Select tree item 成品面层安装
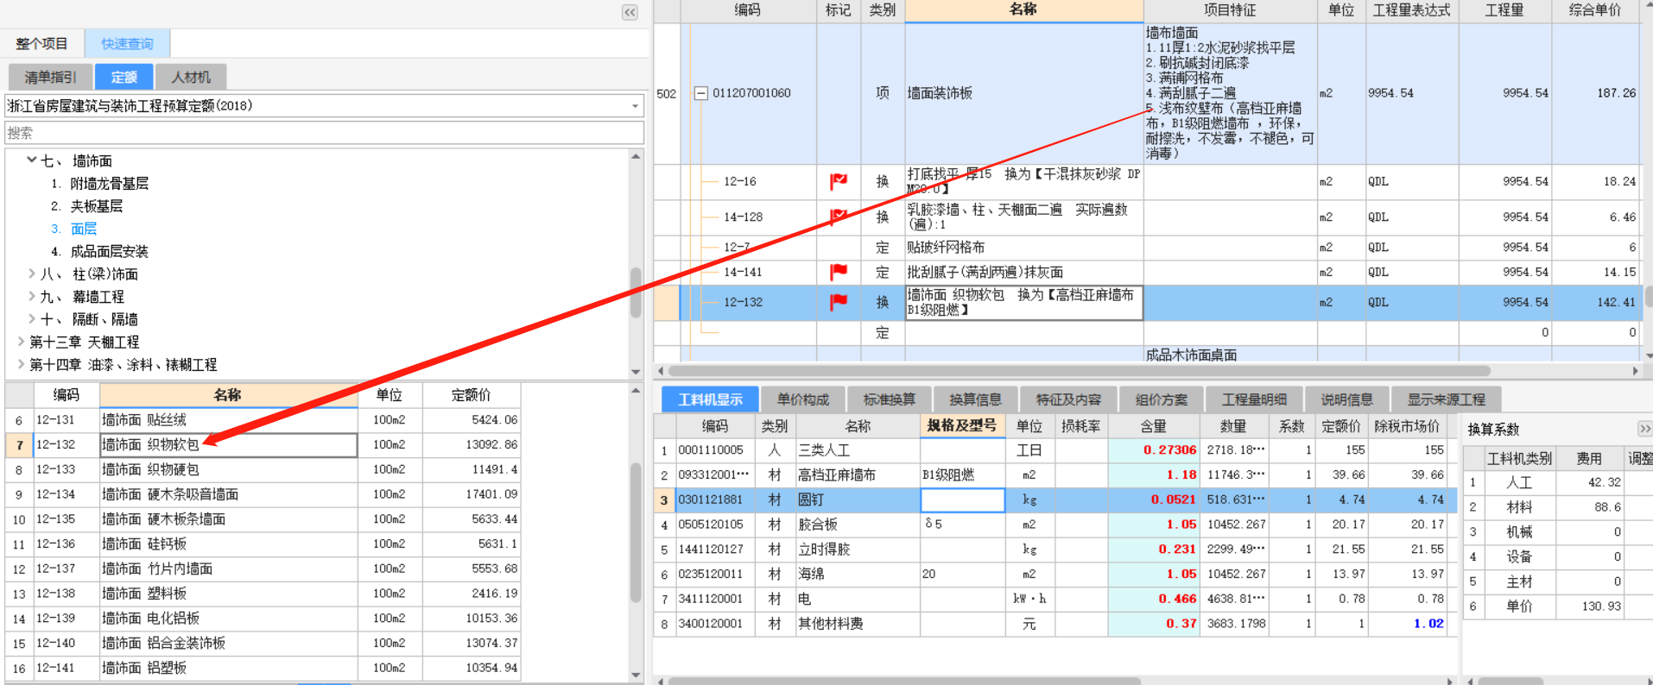Viewport: 1653px width, 685px height. tap(109, 251)
